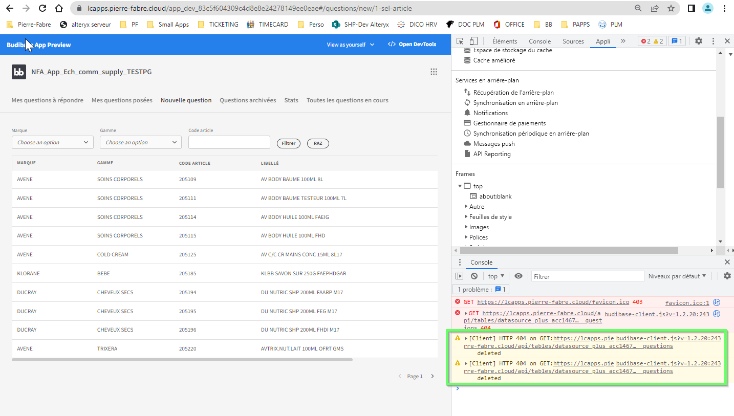Reload the browser page

coord(42,8)
